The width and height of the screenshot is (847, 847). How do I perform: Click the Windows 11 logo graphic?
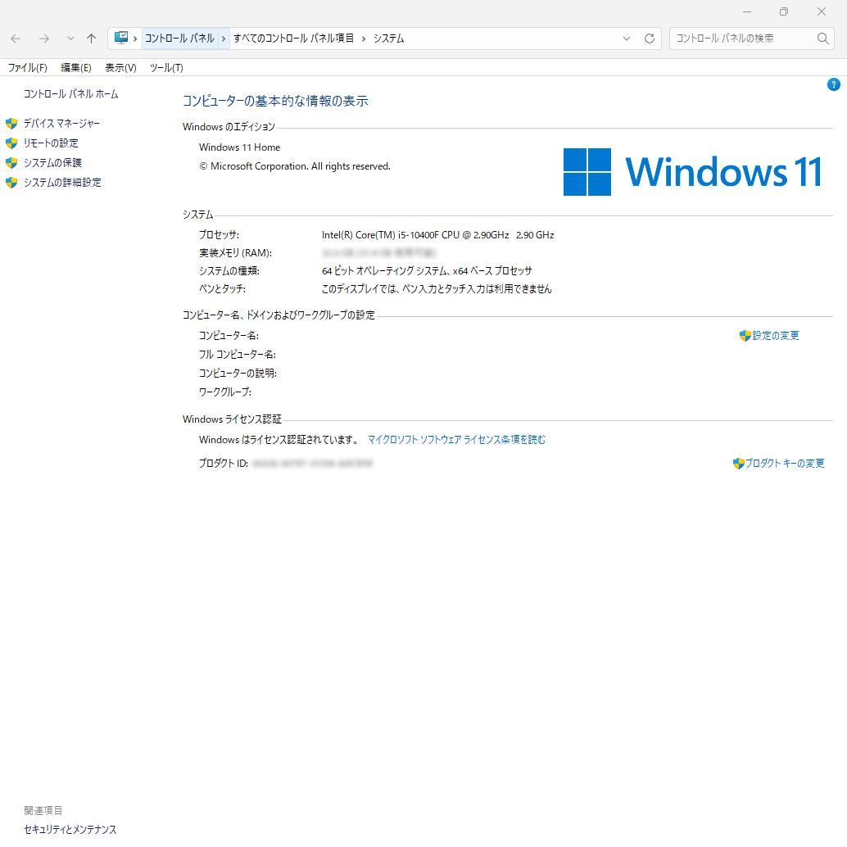692,171
